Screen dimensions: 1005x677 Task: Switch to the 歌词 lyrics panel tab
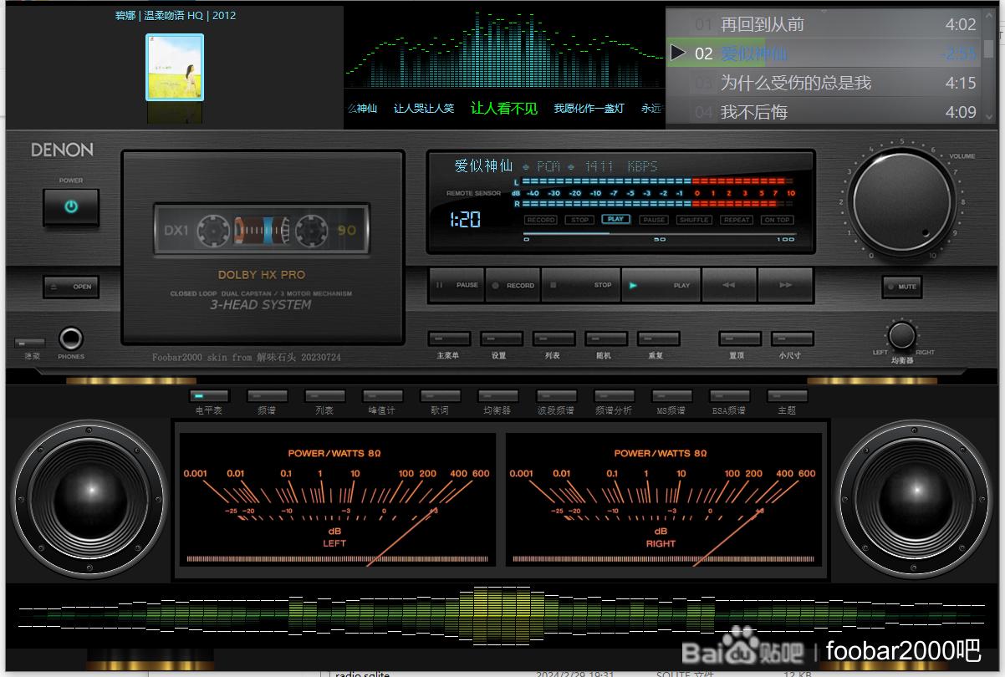coord(440,396)
